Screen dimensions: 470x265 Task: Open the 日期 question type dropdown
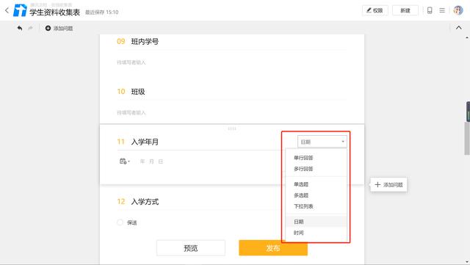point(322,142)
